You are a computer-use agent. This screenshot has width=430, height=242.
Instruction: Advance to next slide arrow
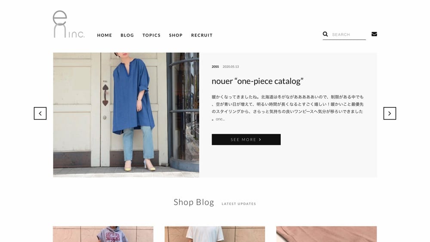coord(390,113)
